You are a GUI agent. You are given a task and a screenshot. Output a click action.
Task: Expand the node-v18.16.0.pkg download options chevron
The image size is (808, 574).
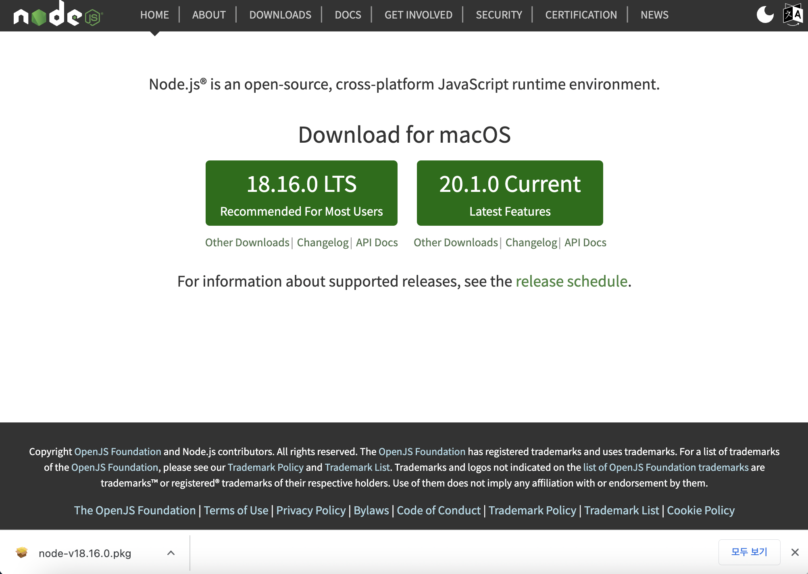171,553
